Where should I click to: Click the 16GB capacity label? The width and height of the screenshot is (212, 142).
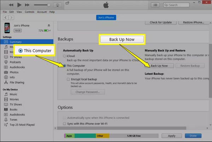[18, 30]
